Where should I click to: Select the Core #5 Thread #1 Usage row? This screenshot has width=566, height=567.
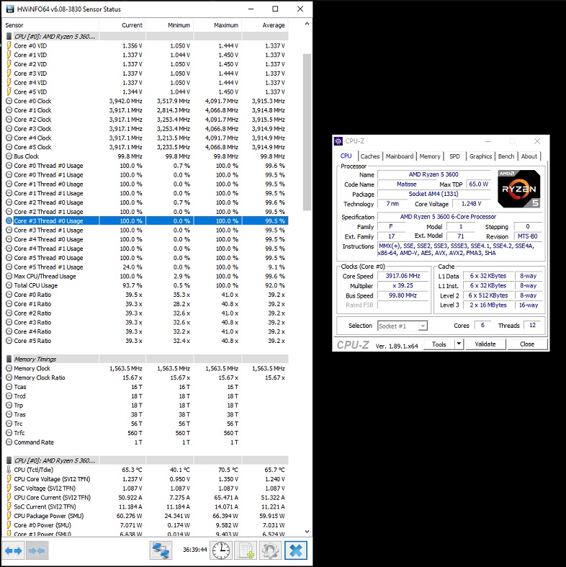point(145,267)
